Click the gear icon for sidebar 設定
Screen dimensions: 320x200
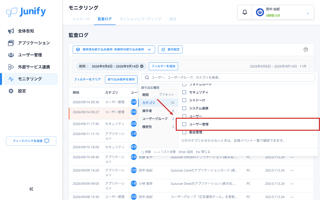11,91
